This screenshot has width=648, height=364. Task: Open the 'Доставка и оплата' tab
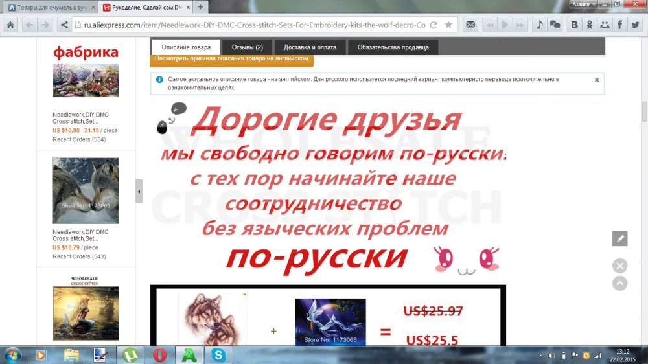[x=310, y=47]
